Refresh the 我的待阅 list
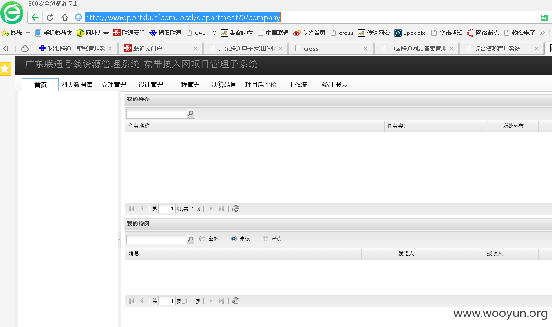This screenshot has width=552, height=327. click(235, 301)
